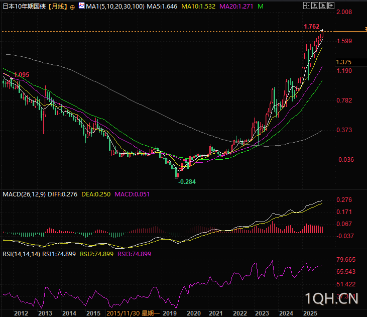Screen dimensions: 367x317
Task: Click the 2020 year label on time axis
Action: point(193,313)
